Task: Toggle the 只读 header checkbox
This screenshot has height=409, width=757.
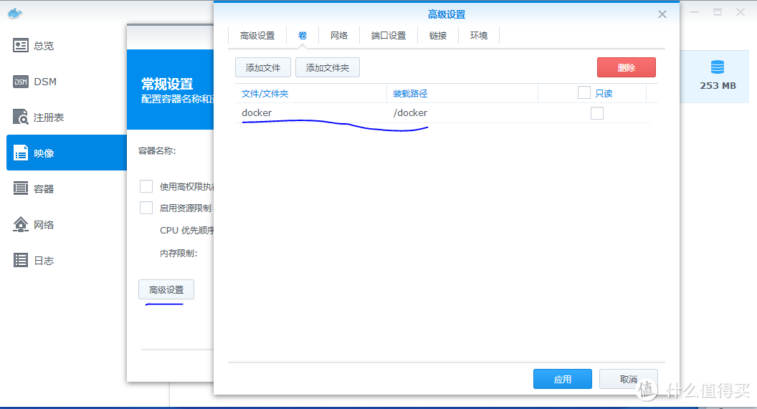Action: tap(584, 92)
